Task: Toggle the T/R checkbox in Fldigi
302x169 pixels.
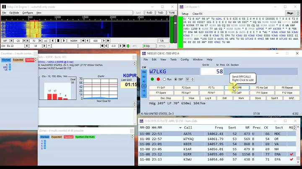Action: click(x=163, y=41)
